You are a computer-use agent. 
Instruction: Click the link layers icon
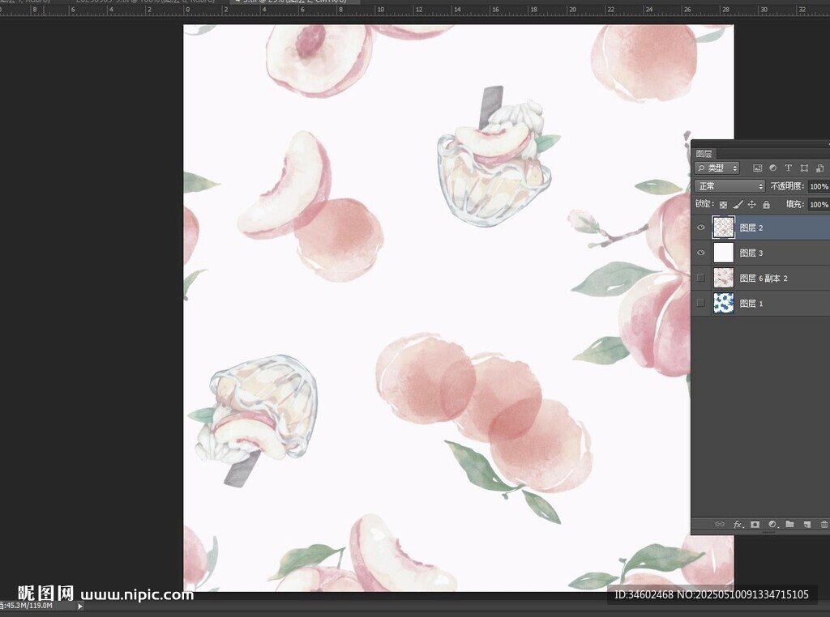(720, 524)
